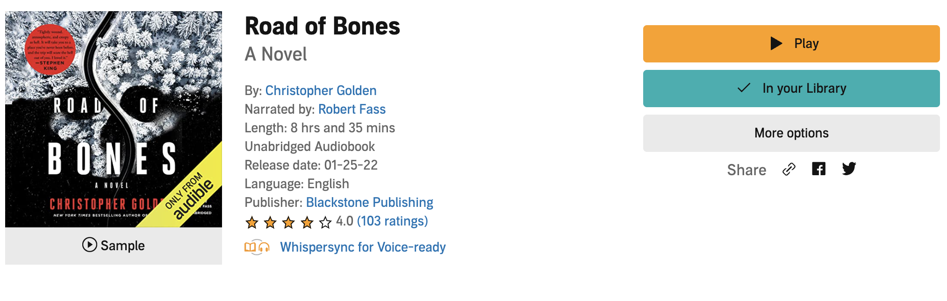Visit the Blackstone Publishing link
Viewport: 947px width, 301px height.
tap(369, 202)
